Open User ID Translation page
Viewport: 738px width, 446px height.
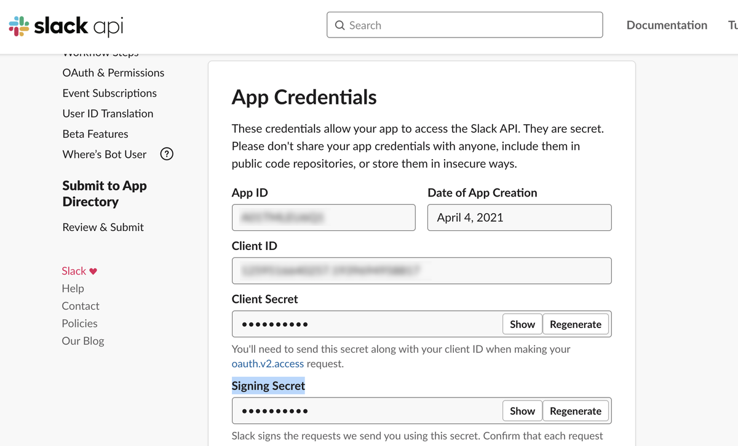tap(108, 114)
